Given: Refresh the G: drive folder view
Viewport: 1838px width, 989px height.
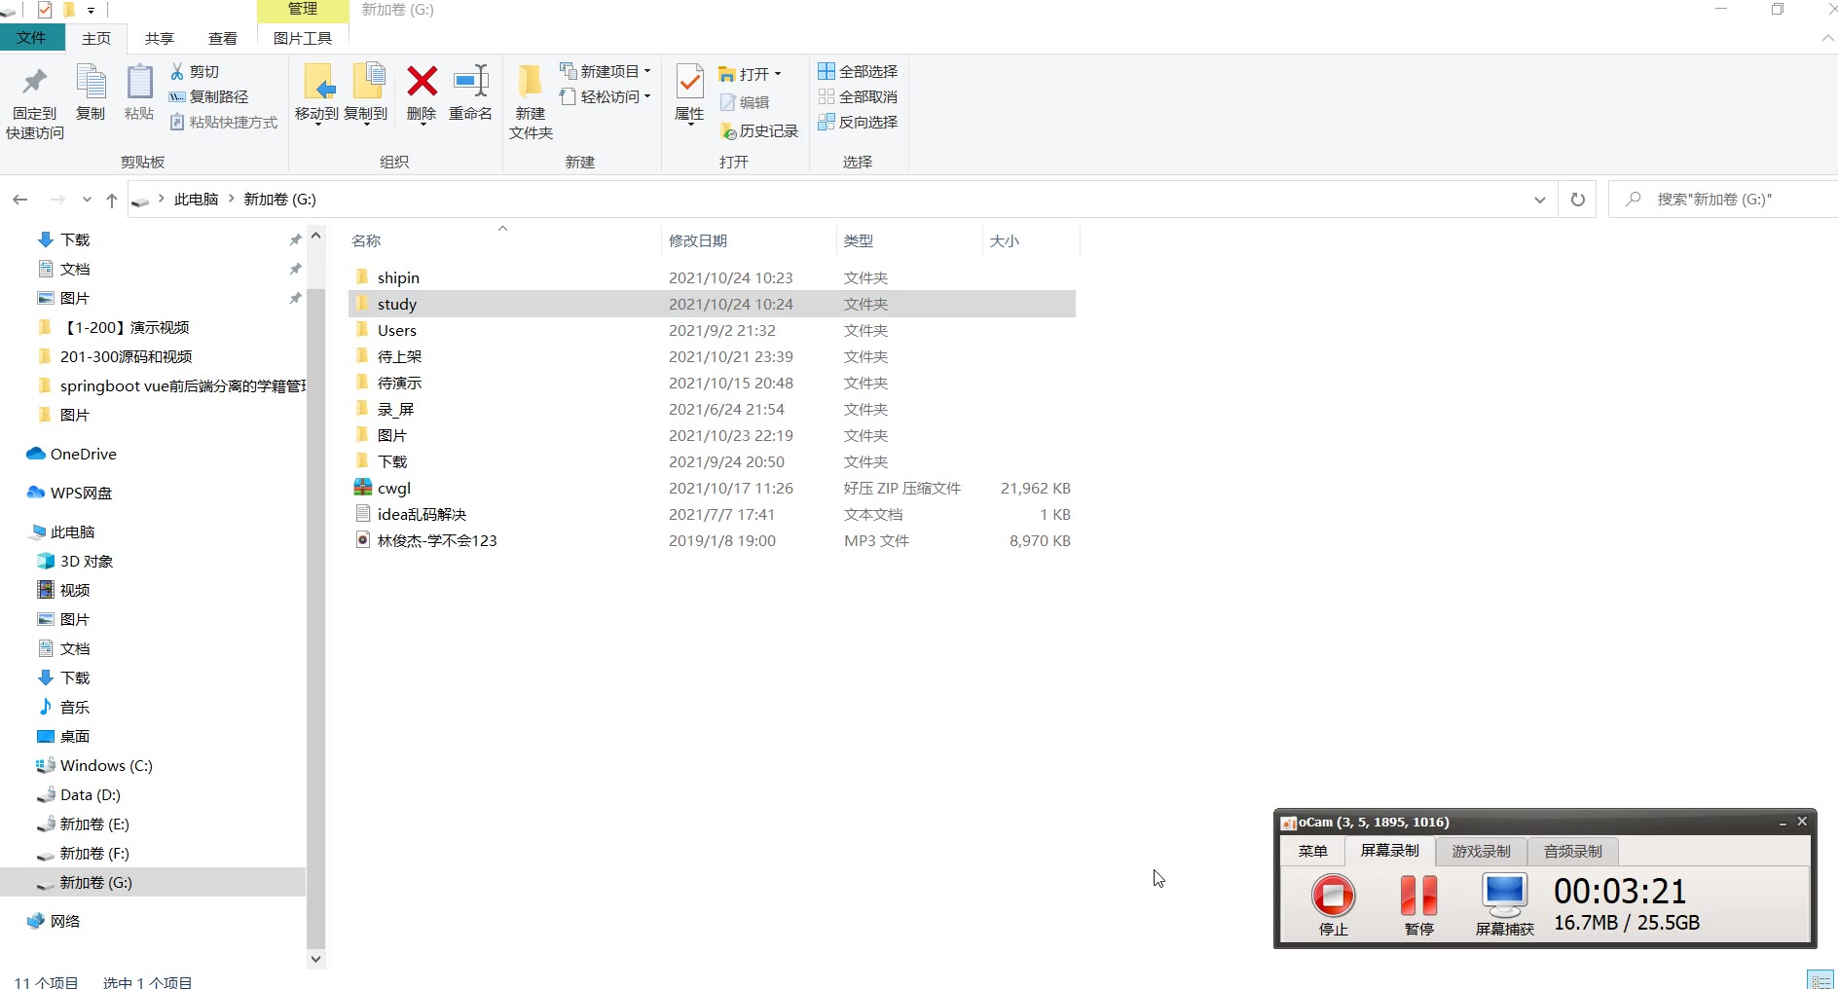Looking at the screenshot, I should tap(1578, 200).
